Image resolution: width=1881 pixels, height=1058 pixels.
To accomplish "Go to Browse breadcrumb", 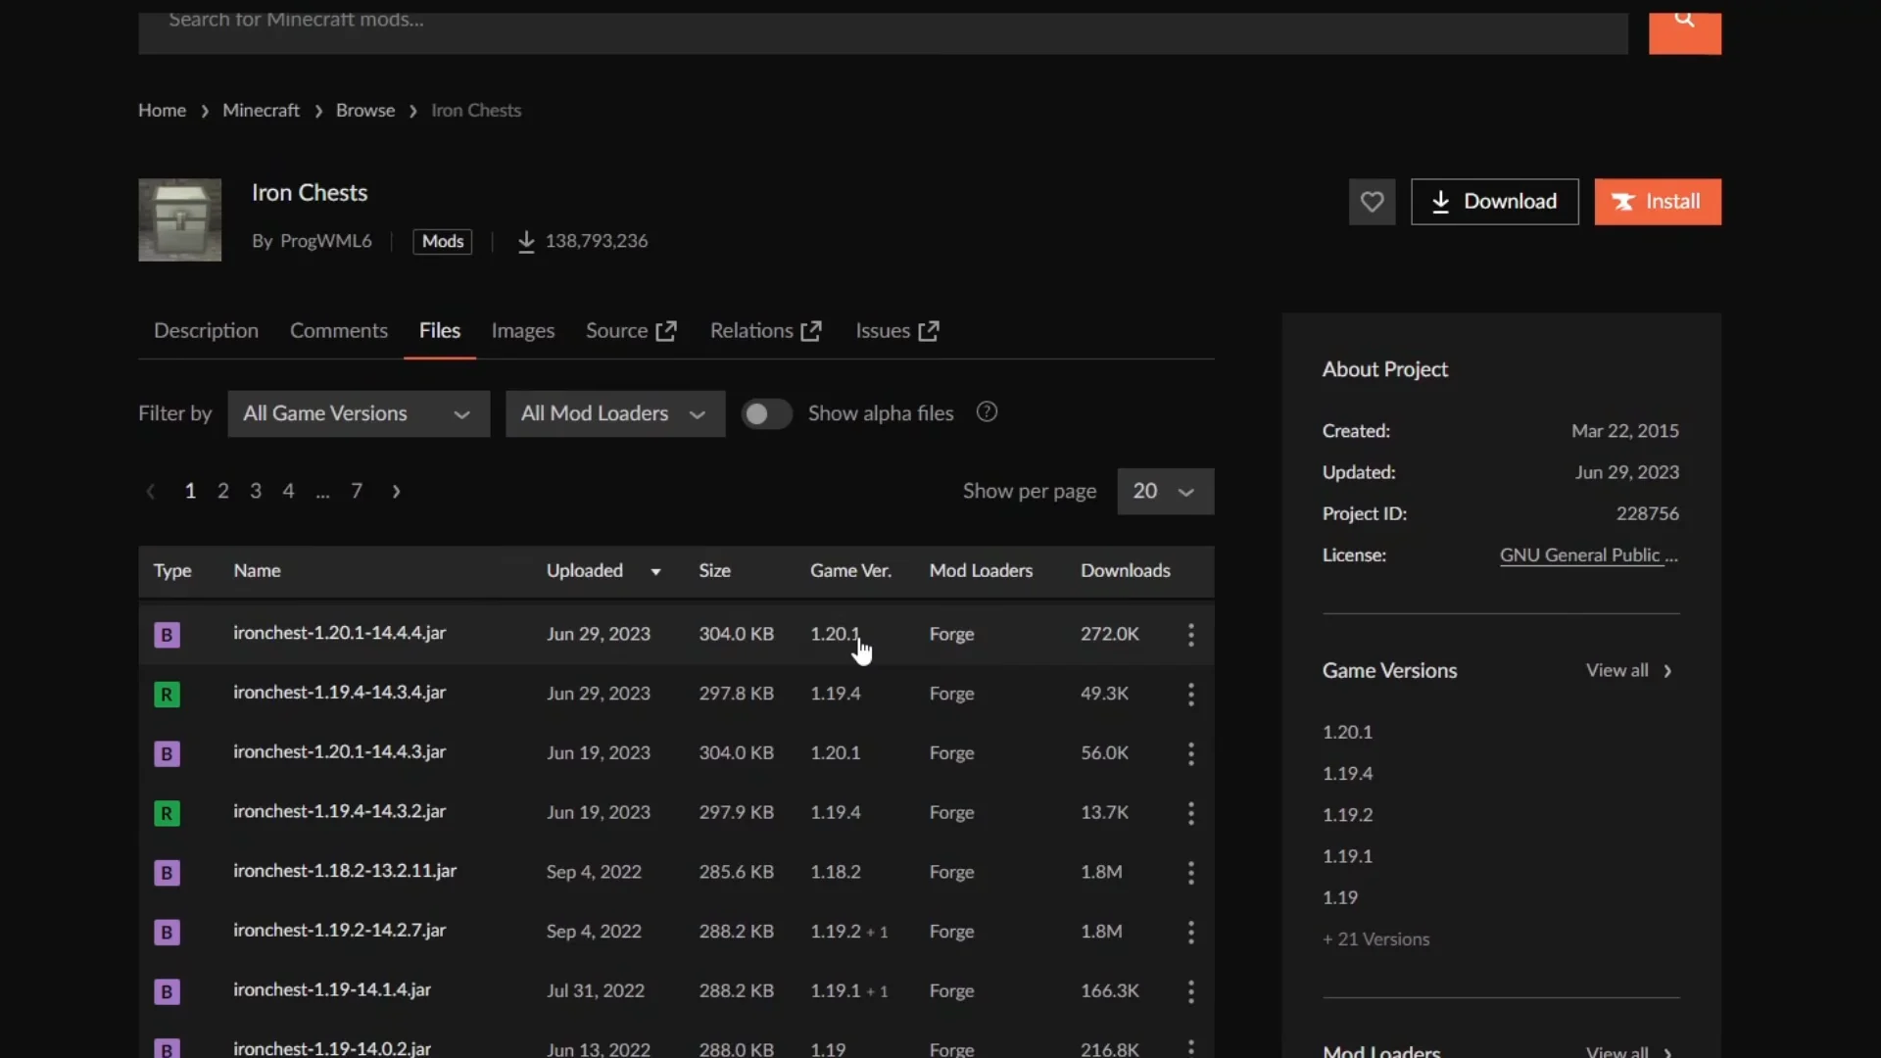I will [365, 110].
